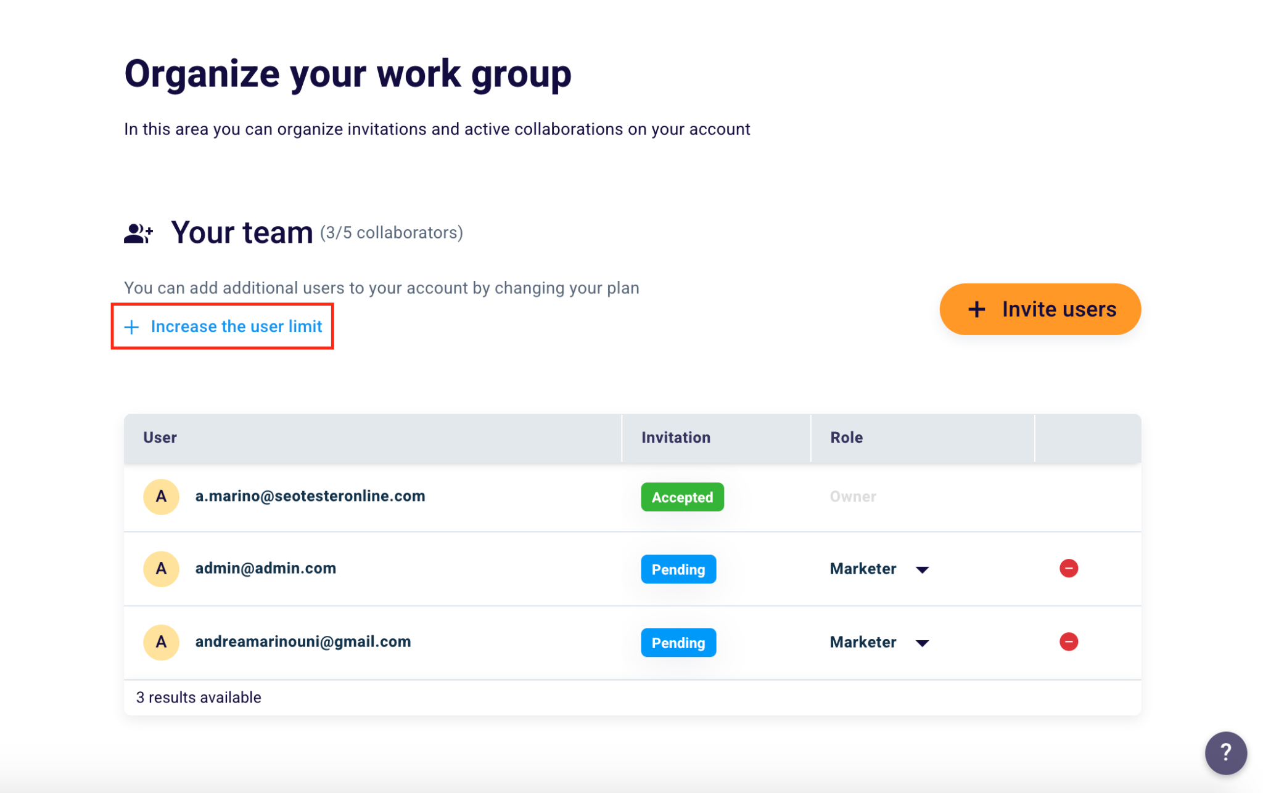
Task: Click the Pending badge for andreamarinouni@gmail.com
Action: 678,642
